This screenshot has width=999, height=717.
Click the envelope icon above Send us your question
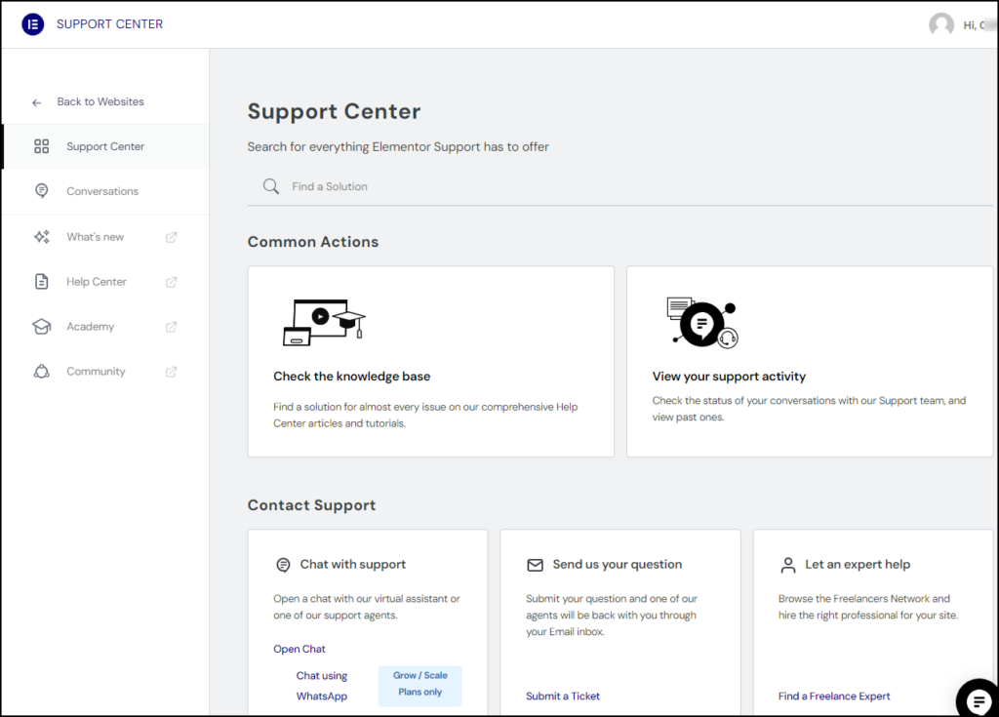point(535,564)
